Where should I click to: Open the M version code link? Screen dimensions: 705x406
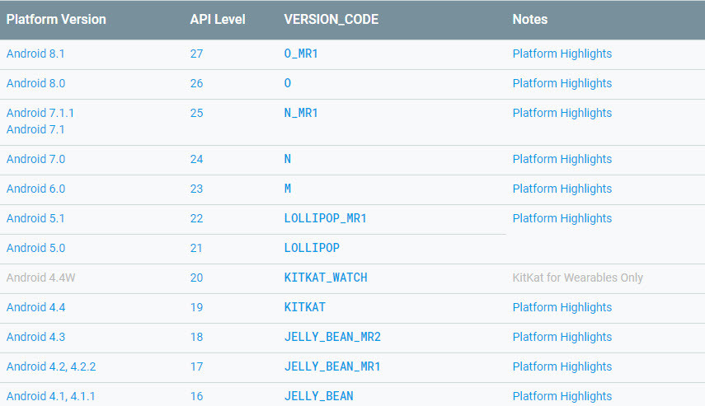click(x=288, y=189)
